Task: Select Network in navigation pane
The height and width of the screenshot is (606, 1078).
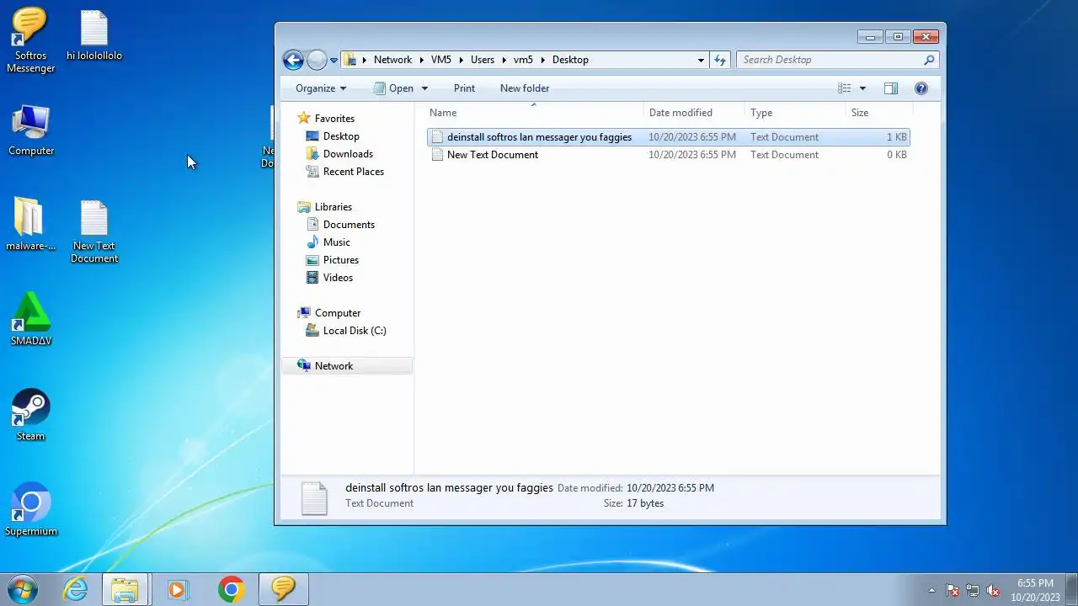Action: click(347, 366)
